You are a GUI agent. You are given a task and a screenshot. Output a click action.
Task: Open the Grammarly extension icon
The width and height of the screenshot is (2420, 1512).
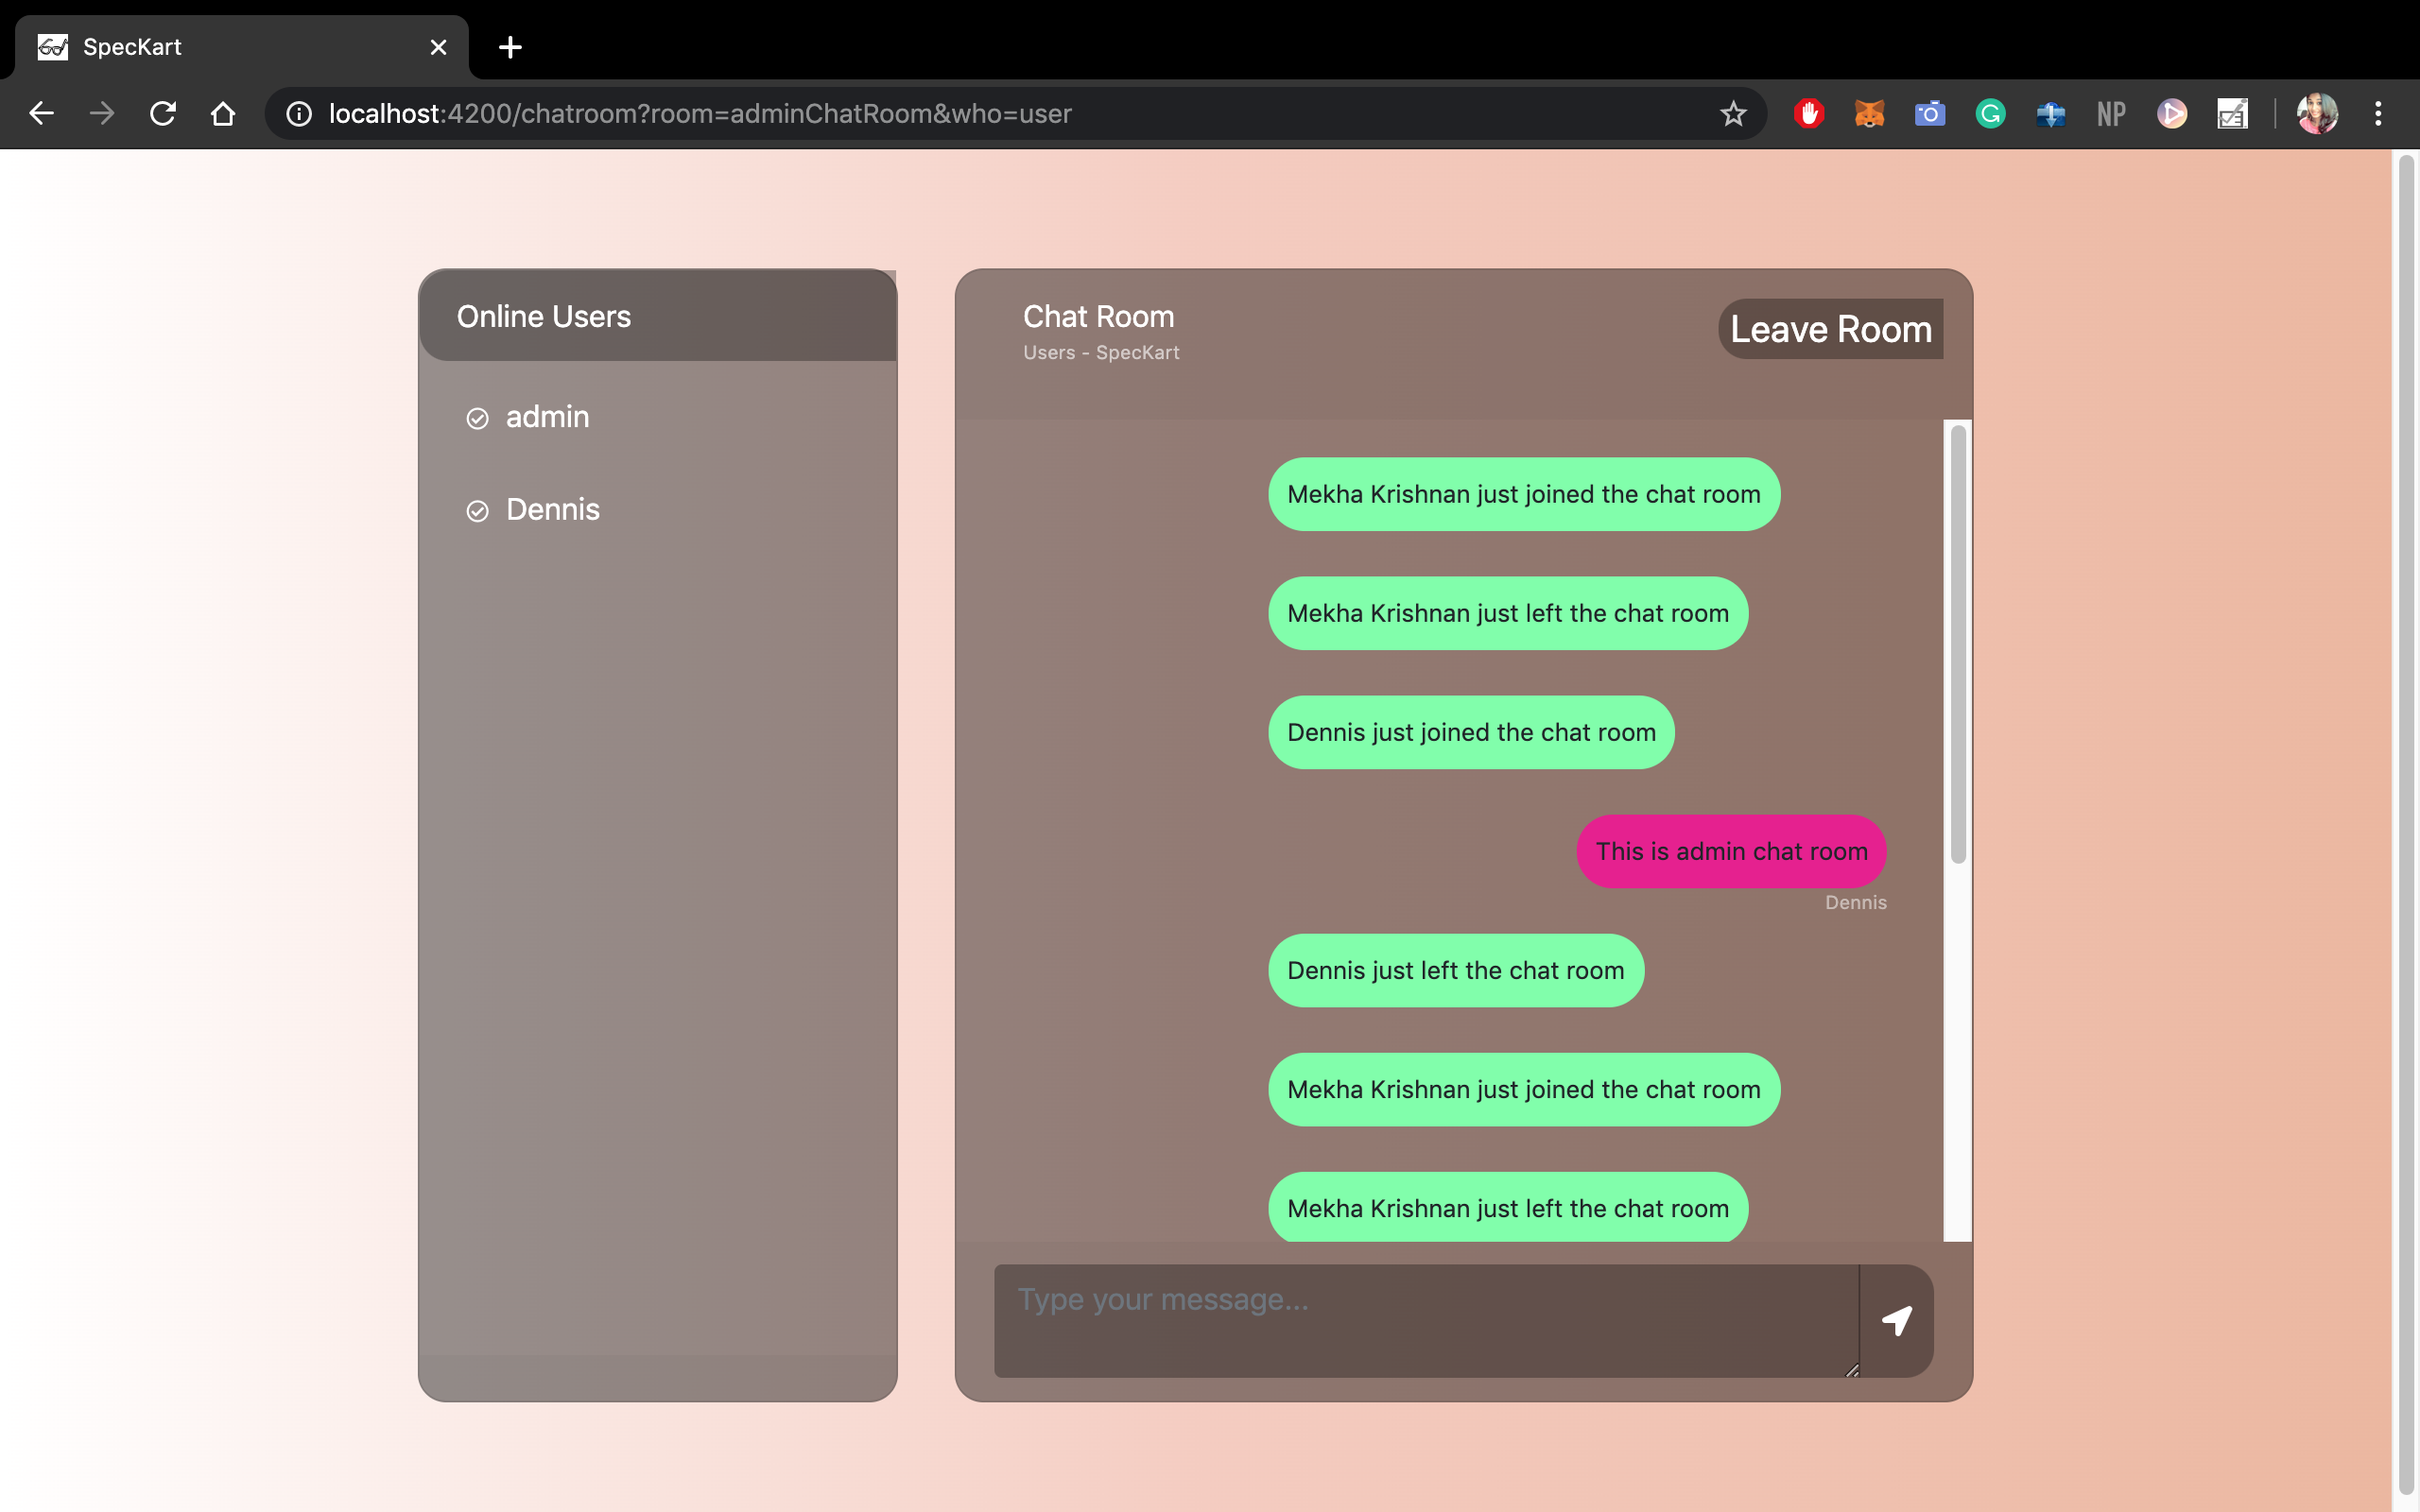coord(1990,114)
